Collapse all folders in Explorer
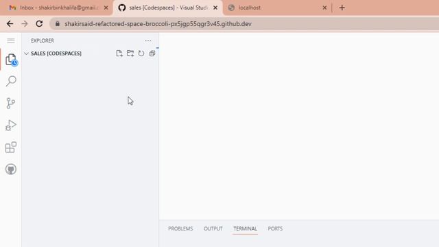 coord(152,54)
